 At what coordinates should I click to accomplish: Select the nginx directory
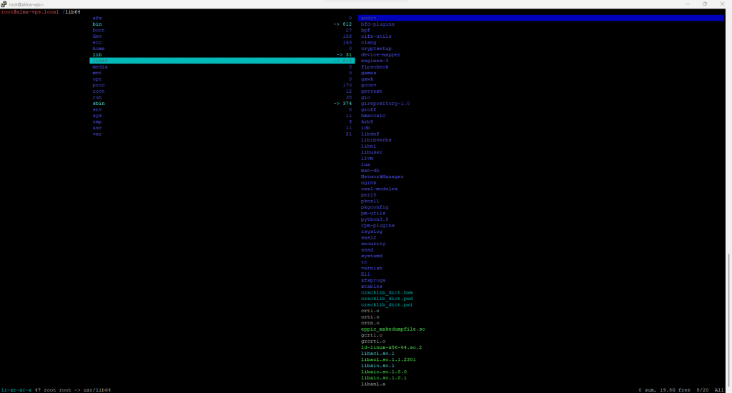point(368,182)
